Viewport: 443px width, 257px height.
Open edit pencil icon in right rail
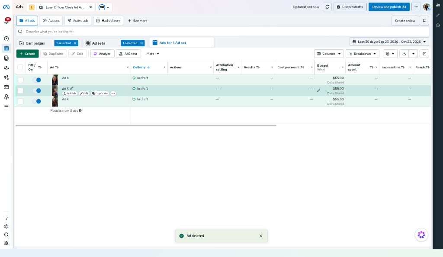438,15
